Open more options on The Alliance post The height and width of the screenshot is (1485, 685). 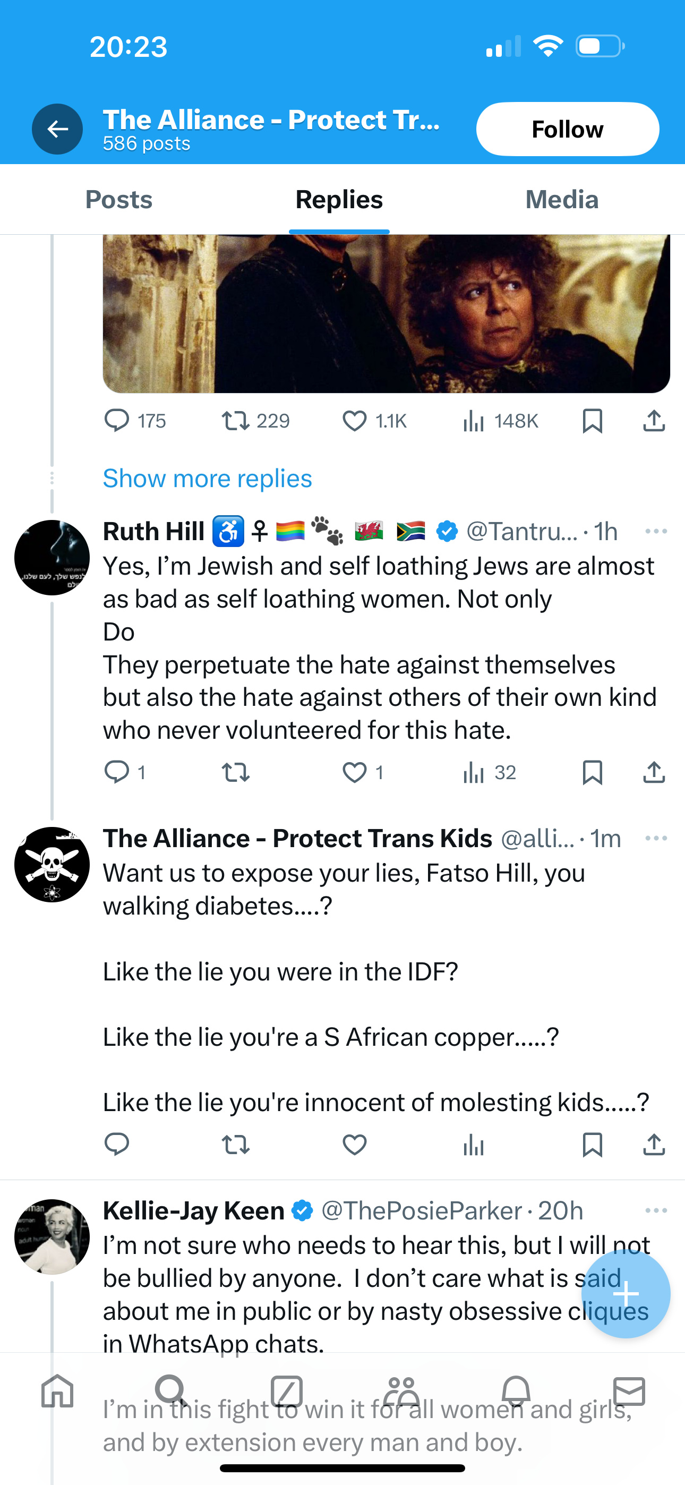656,838
